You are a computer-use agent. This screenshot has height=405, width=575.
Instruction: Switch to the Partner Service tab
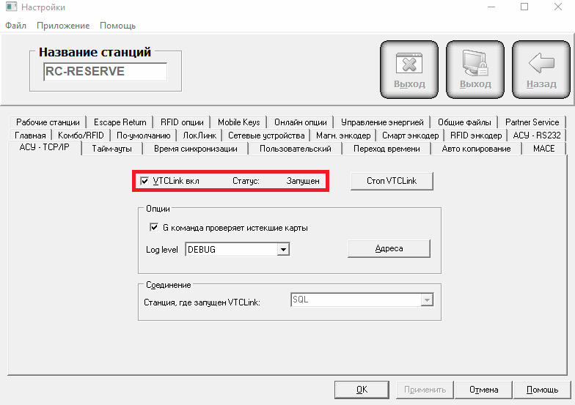pos(532,122)
